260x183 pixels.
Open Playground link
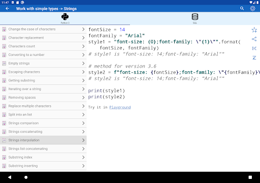120,107
